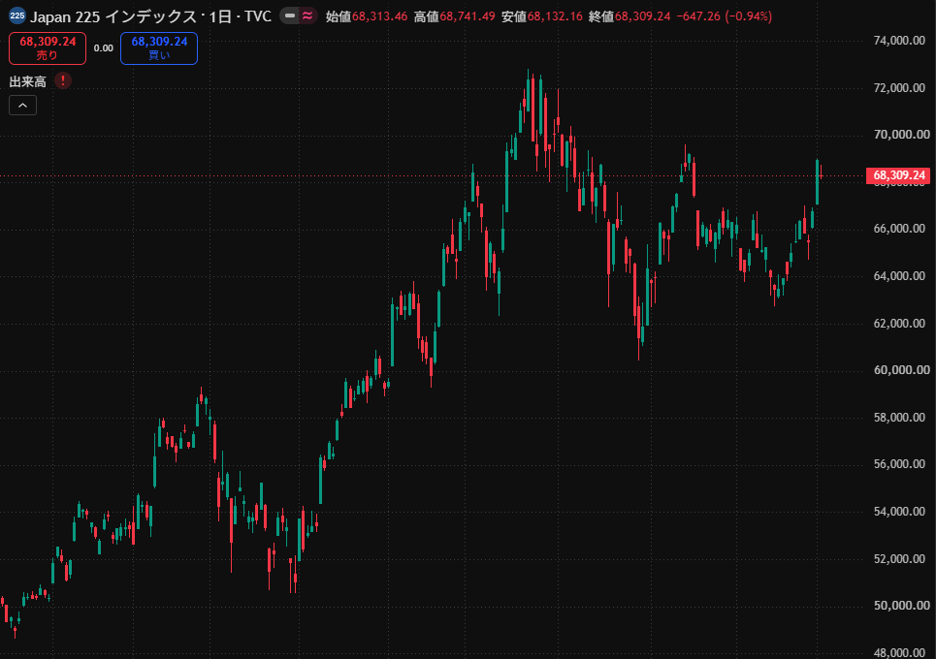Click the blue 買い buy button
Screen dimensions: 936x659
coord(159,48)
